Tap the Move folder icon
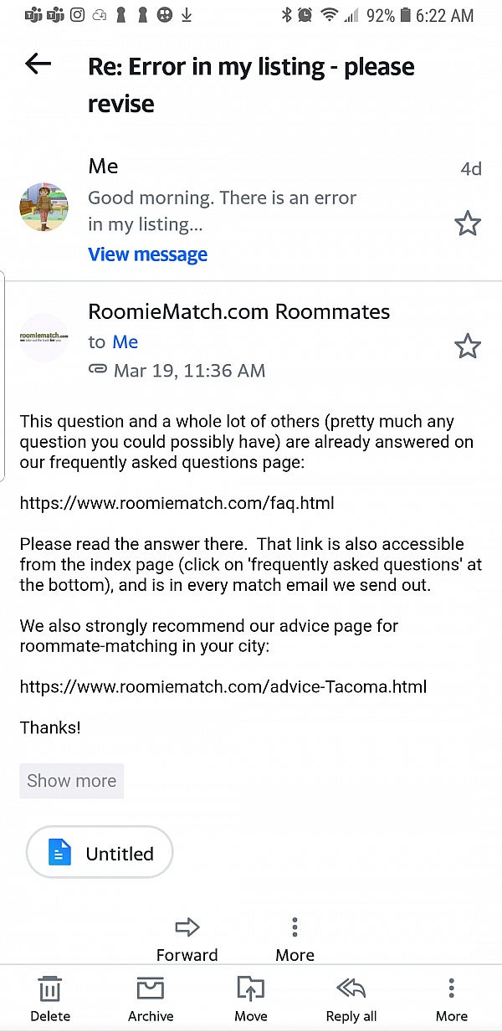The height and width of the screenshot is (1032, 502). (x=250, y=989)
